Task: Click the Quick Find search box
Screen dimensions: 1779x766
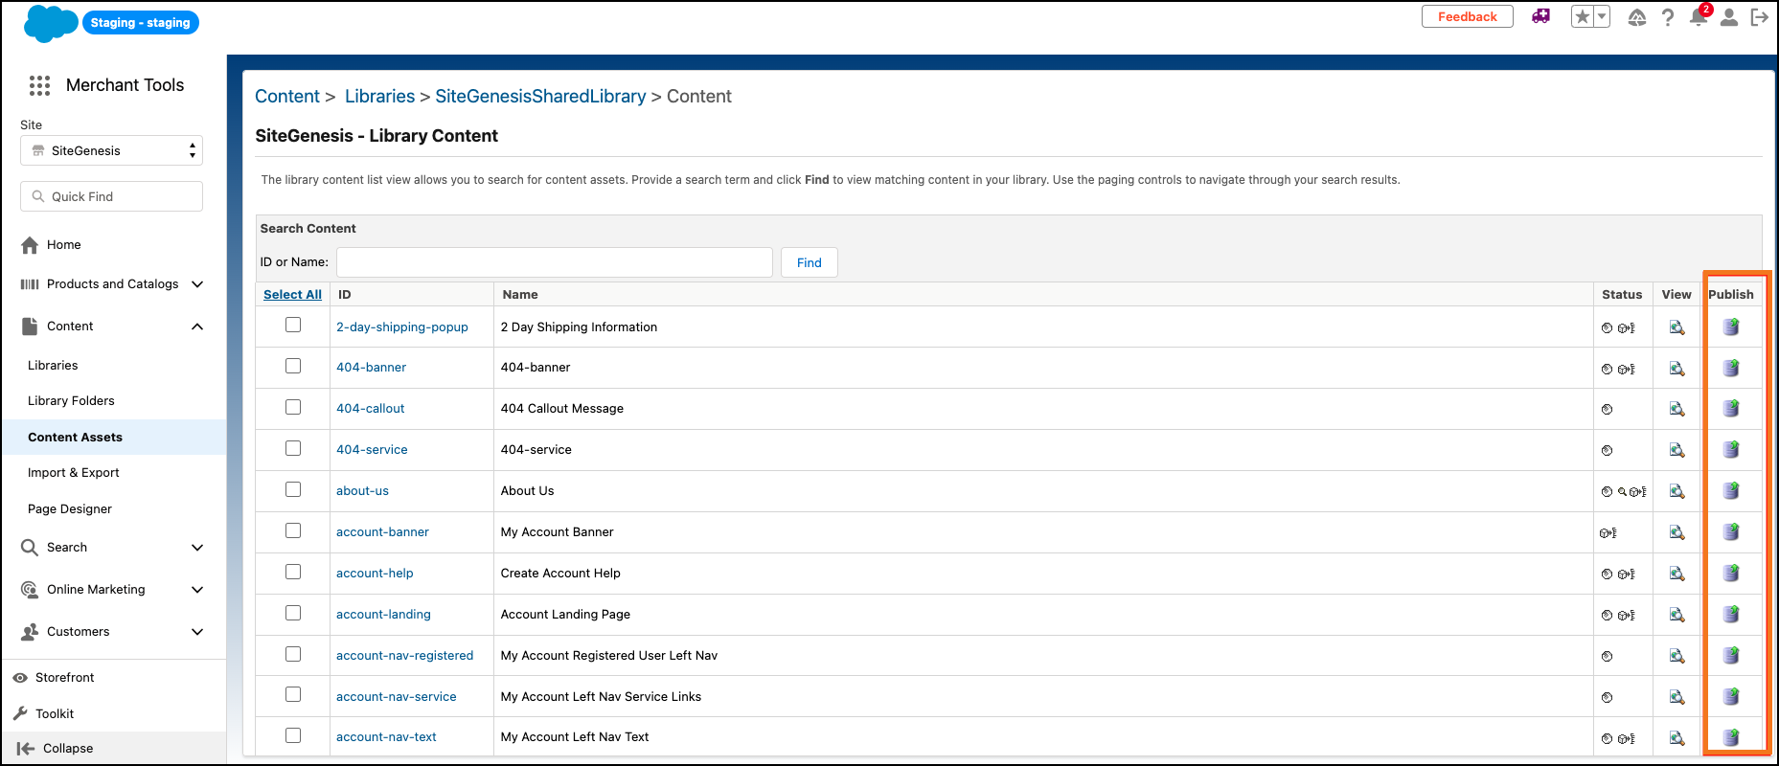Action: point(111,196)
